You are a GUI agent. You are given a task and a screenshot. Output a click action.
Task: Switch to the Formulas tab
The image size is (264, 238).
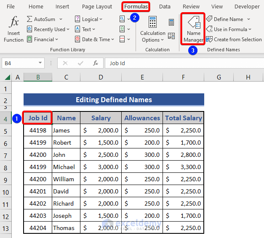pyautogui.click(x=136, y=7)
